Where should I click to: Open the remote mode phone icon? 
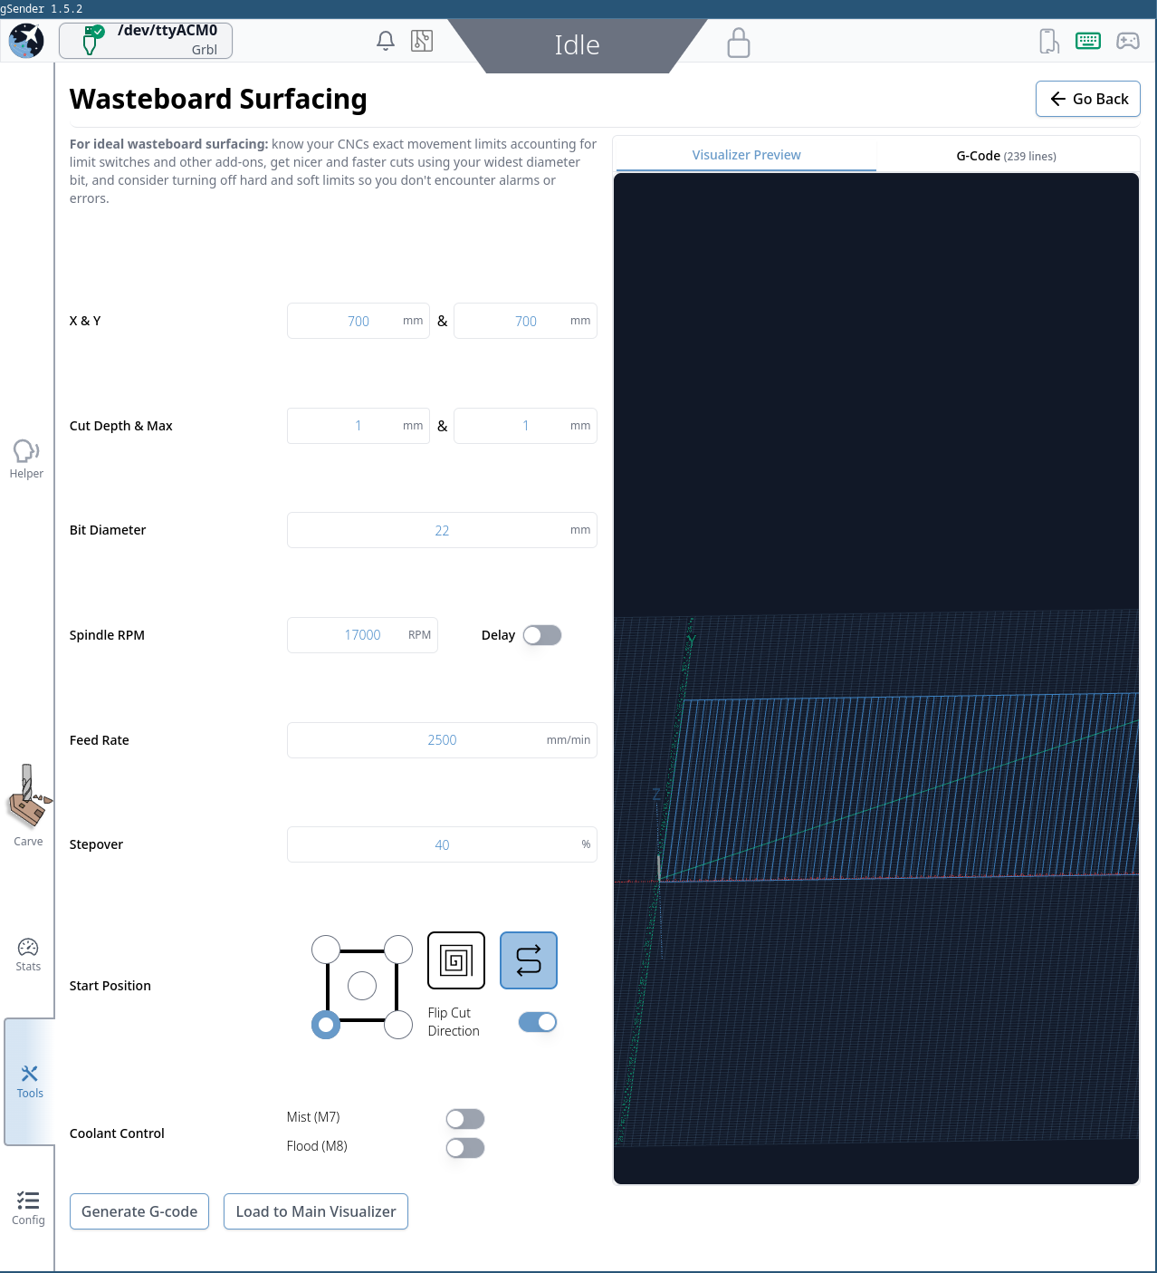pos(1048,41)
